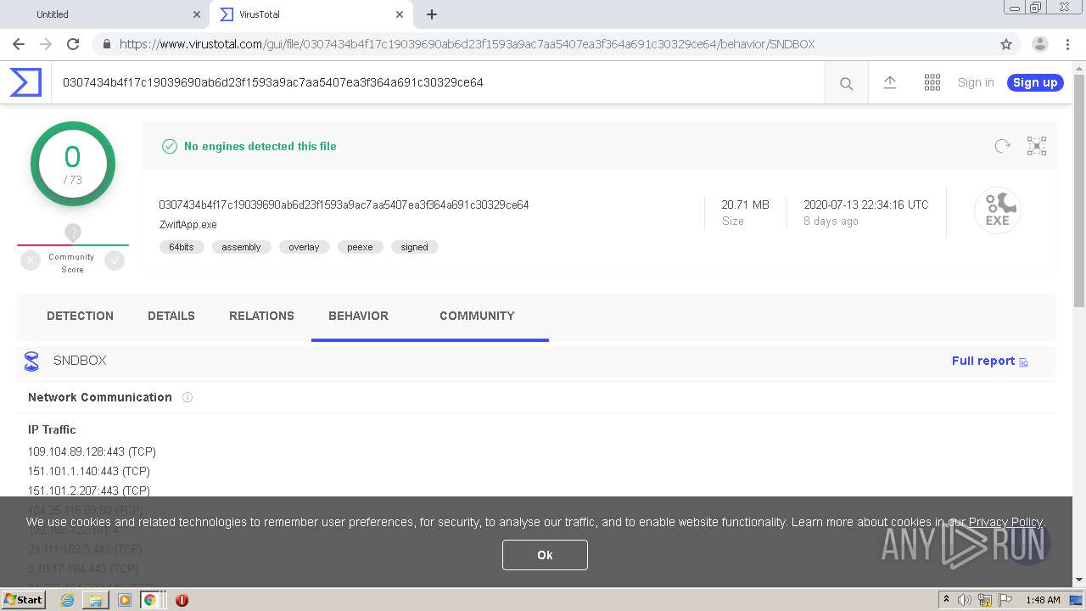Image resolution: width=1086 pixels, height=611 pixels.
Task: Reload the VirusTotal page
Action: click(x=73, y=44)
